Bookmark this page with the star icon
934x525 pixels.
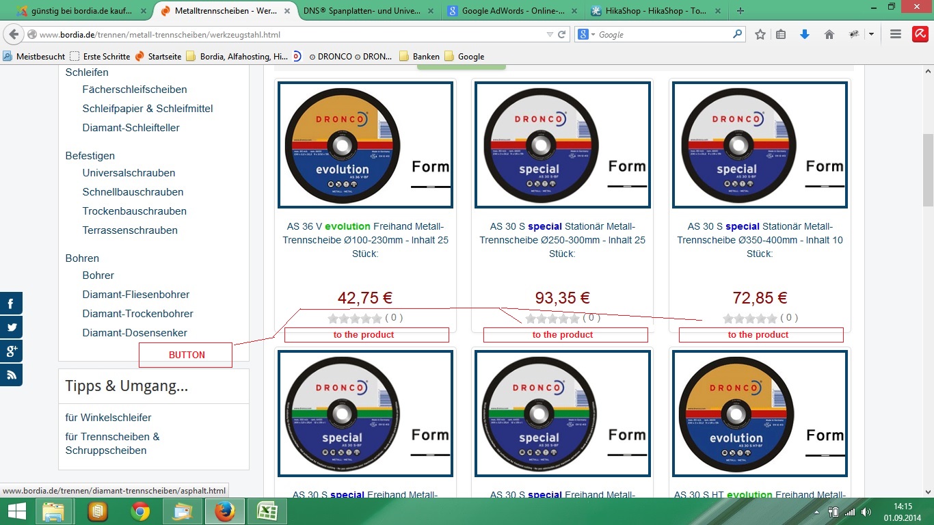[760, 35]
